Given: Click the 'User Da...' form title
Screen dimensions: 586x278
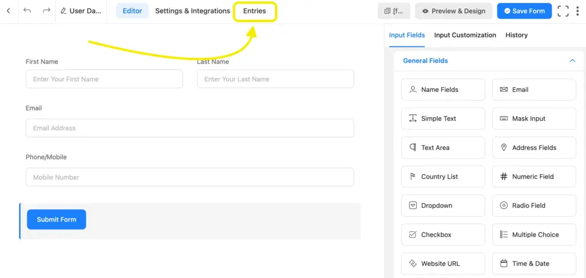Looking at the screenshot, I should coord(85,11).
